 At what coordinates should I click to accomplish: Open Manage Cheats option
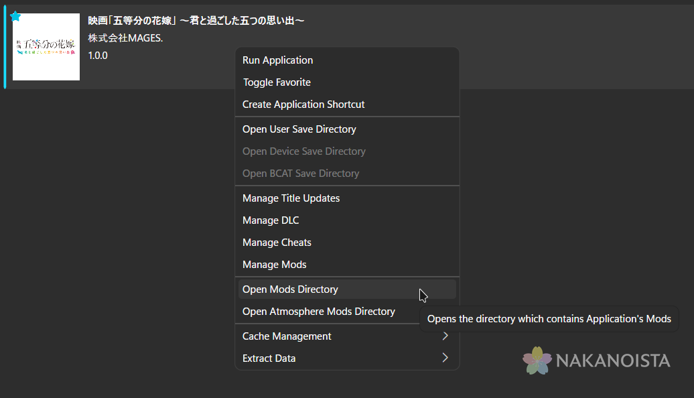277,243
